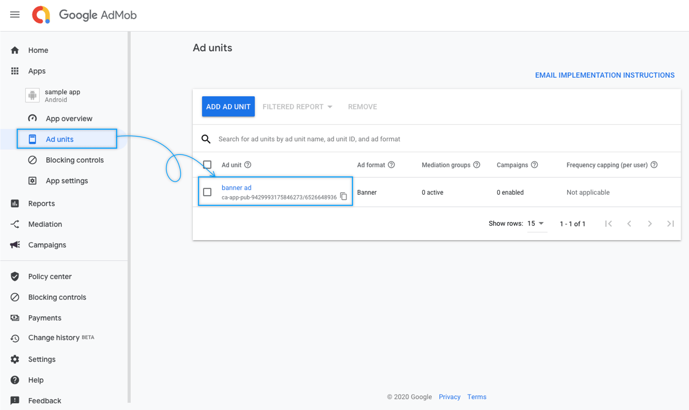Open Reports in the sidebar
The image size is (689, 410).
(x=41, y=203)
